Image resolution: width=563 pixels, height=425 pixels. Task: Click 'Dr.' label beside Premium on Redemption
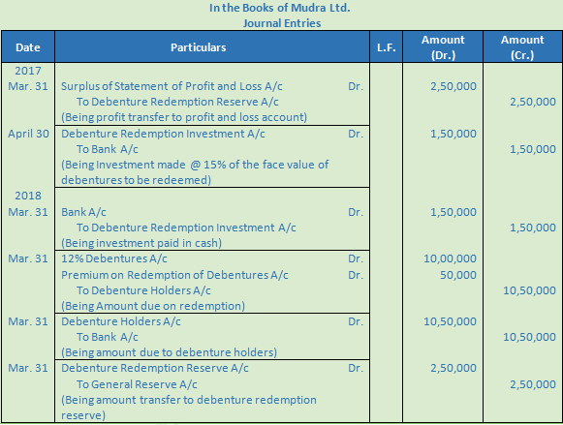(x=356, y=275)
